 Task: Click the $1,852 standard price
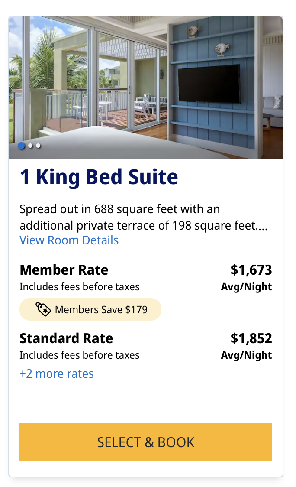coord(251,338)
